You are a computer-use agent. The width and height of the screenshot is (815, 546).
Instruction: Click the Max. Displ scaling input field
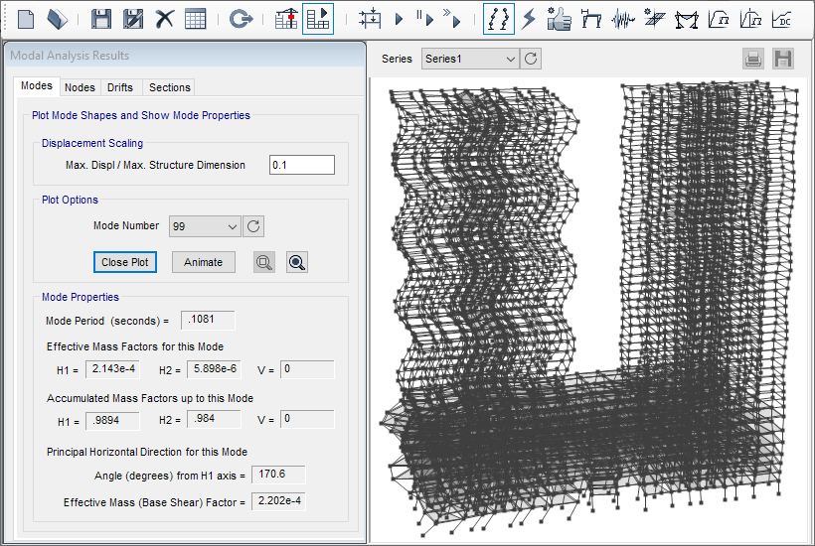click(302, 165)
